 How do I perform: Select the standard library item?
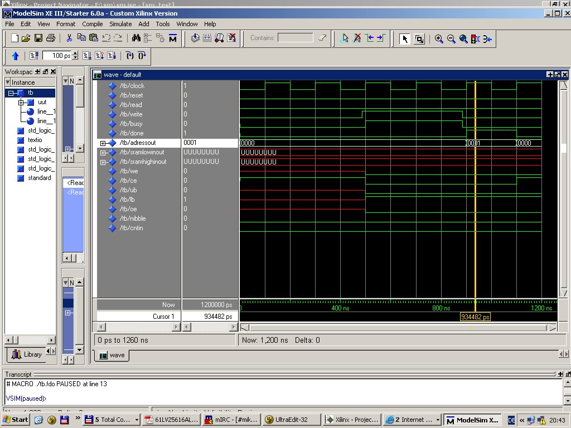point(40,178)
